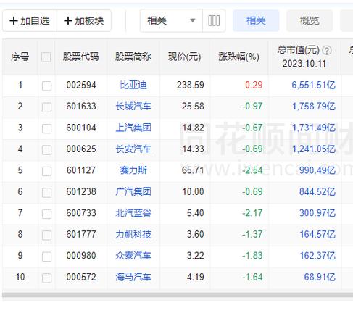Viewport: 353px width, 316px height.
Task: Select stock code 601633
Action: pos(81,107)
